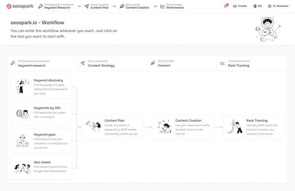This screenshot has width=295, height=191.
Task: Open Keyword Research in top navigation
Action: (x=56, y=6)
